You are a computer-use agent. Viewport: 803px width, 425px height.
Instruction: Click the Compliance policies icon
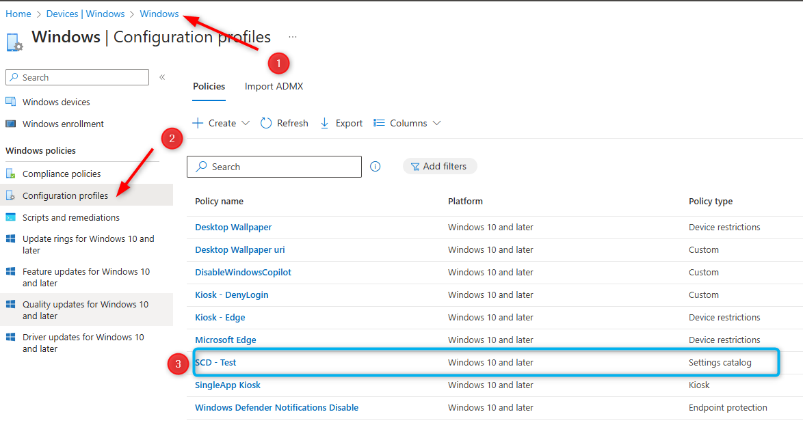pyautogui.click(x=10, y=174)
